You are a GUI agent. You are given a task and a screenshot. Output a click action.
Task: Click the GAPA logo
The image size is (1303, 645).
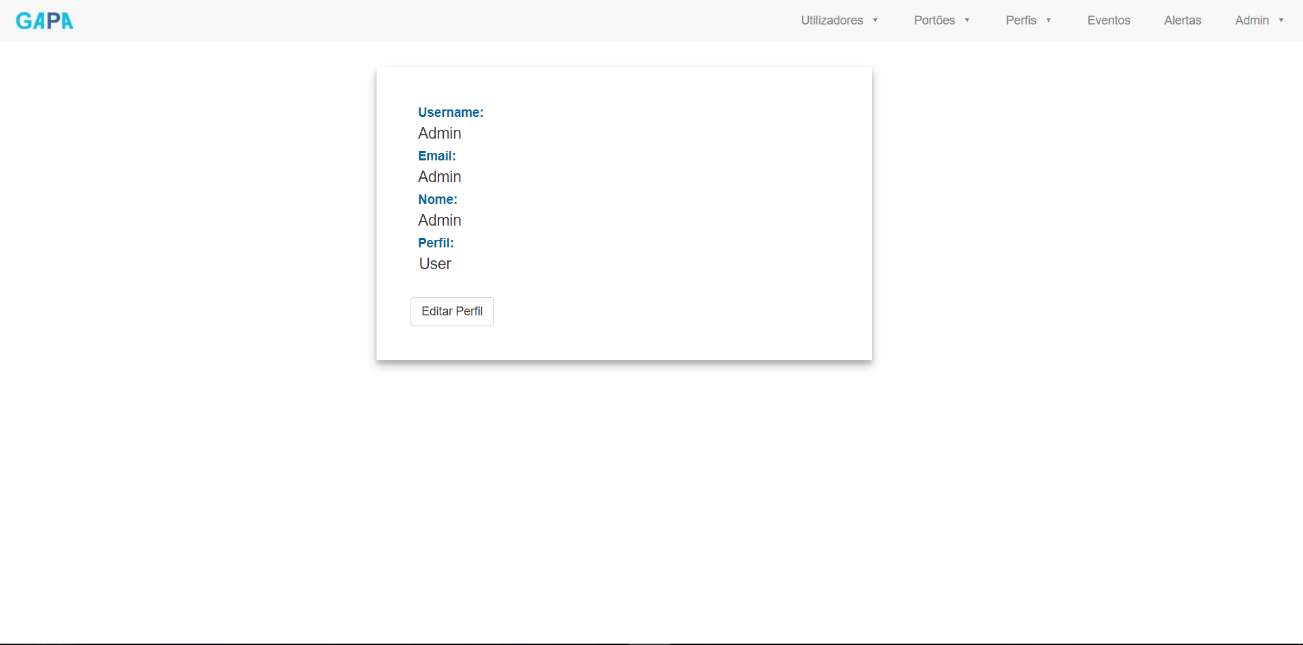click(x=45, y=21)
